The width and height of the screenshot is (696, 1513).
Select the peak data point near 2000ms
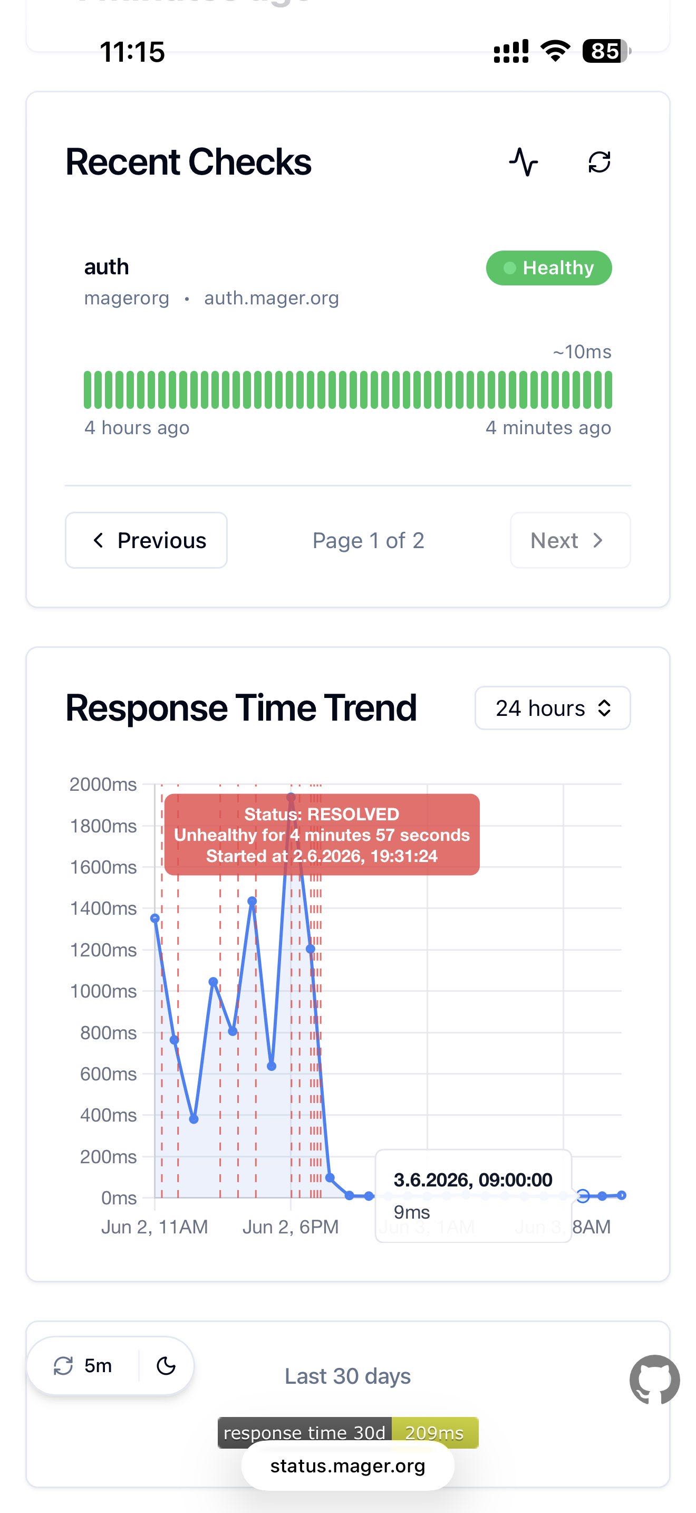click(291, 797)
